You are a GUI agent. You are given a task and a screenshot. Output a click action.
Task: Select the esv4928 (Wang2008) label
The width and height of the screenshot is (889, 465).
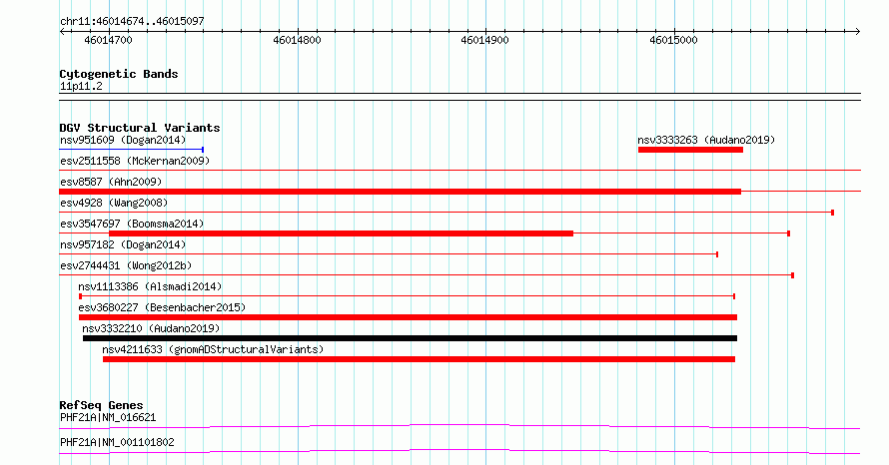coord(114,203)
